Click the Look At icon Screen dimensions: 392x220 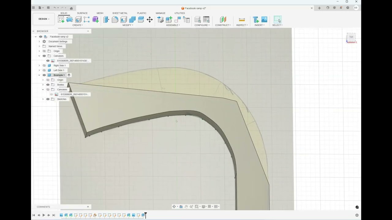pos(181,207)
